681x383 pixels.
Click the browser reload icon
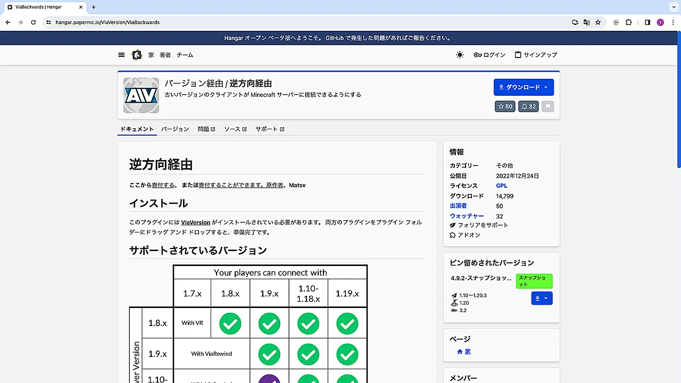click(33, 22)
